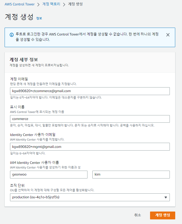Click the 취소 cancel button
The width and height of the screenshot is (182, 224).
pos(138,215)
